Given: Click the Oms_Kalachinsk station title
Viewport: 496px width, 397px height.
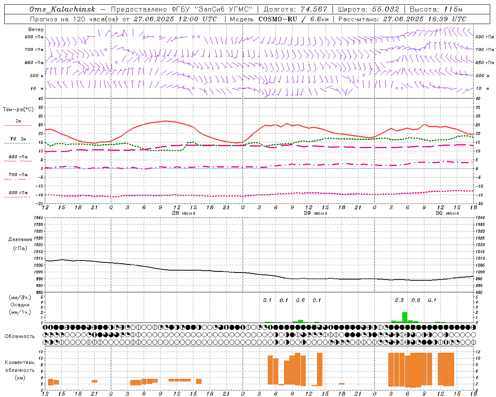Looking at the screenshot, I should click(x=62, y=9).
